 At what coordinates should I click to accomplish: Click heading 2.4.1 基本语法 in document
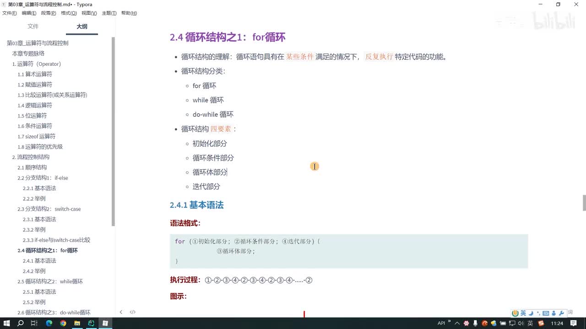tap(196, 205)
